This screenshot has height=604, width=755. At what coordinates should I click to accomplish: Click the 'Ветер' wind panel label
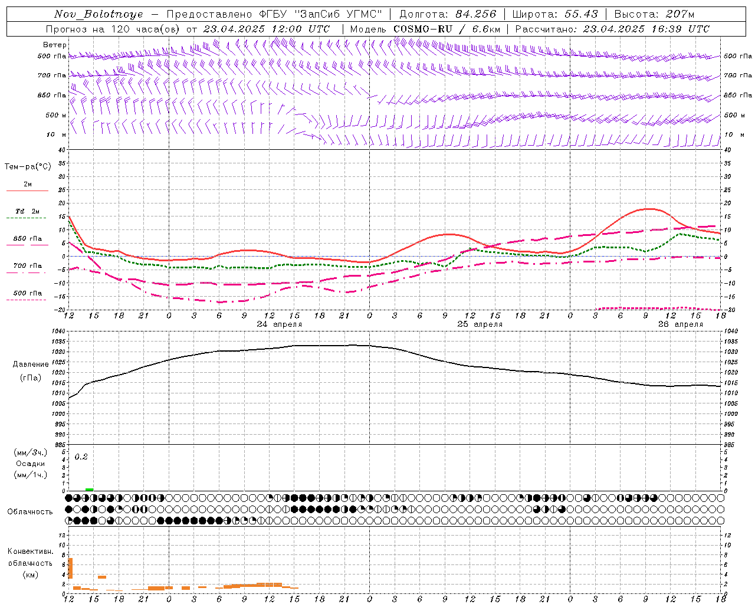[x=54, y=45]
